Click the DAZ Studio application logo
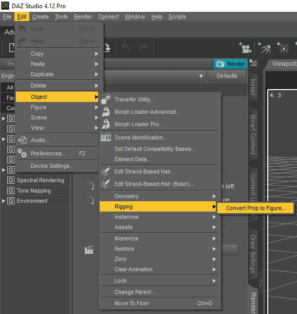 tap(5, 6)
